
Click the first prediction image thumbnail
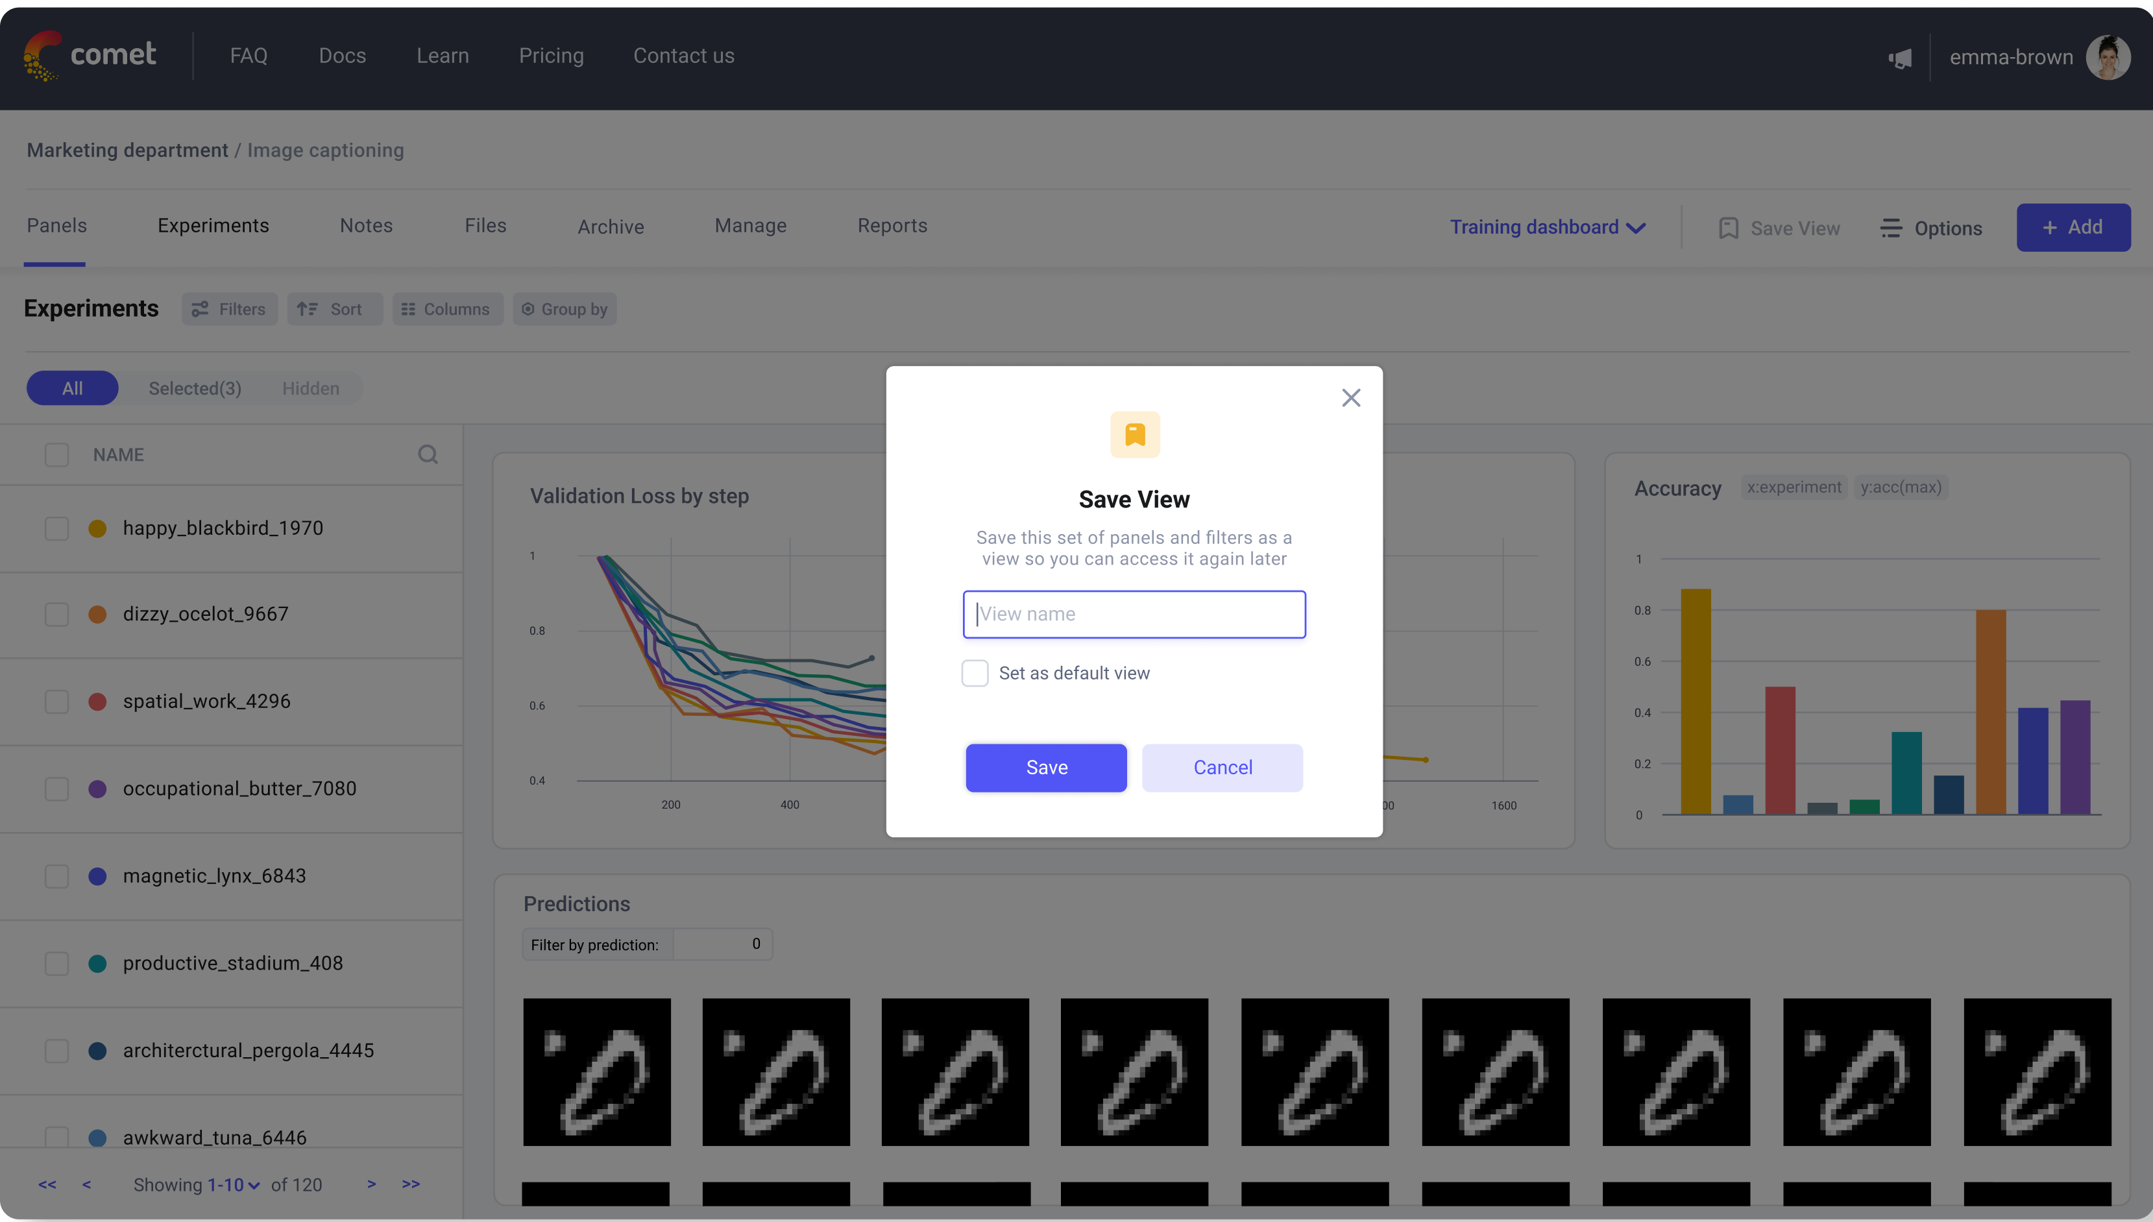pyautogui.click(x=596, y=1072)
